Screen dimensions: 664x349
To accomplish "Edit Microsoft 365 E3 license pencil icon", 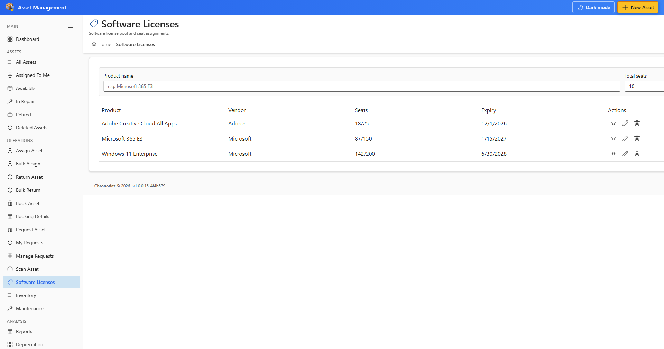I will [x=625, y=138].
